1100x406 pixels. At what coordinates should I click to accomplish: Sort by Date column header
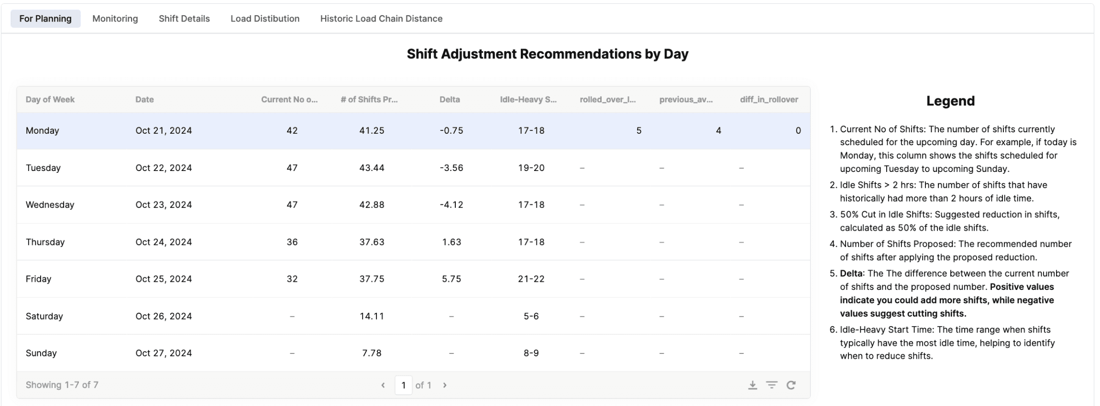tap(144, 99)
